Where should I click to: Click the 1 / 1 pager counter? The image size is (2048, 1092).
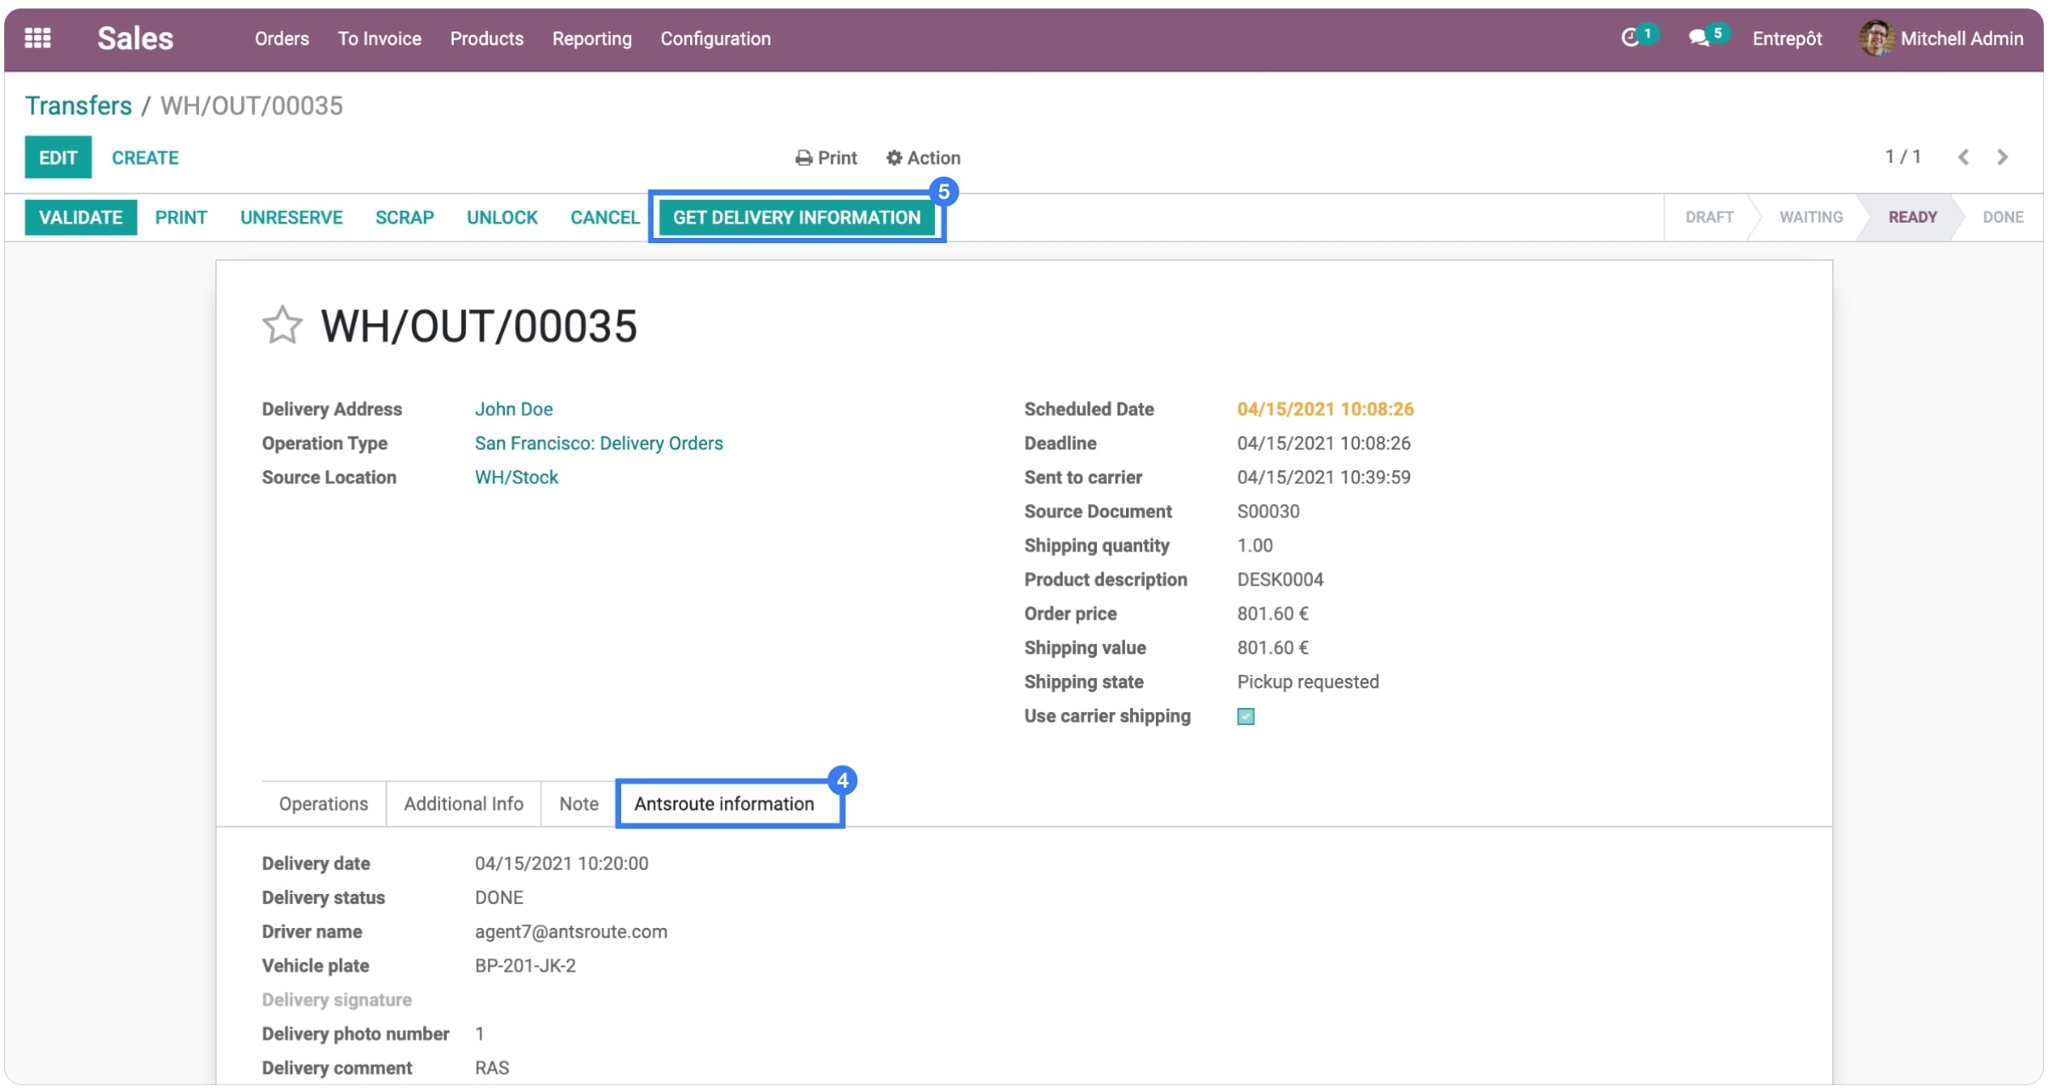(x=1903, y=157)
